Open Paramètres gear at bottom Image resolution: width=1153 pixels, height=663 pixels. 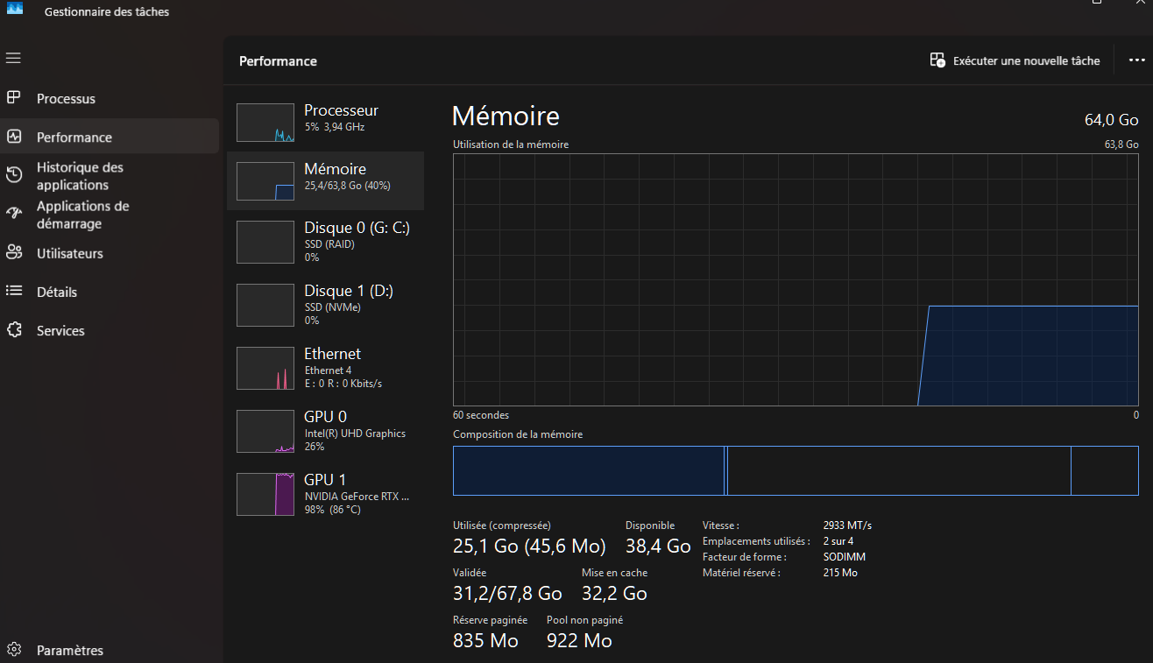pos(14,650)
